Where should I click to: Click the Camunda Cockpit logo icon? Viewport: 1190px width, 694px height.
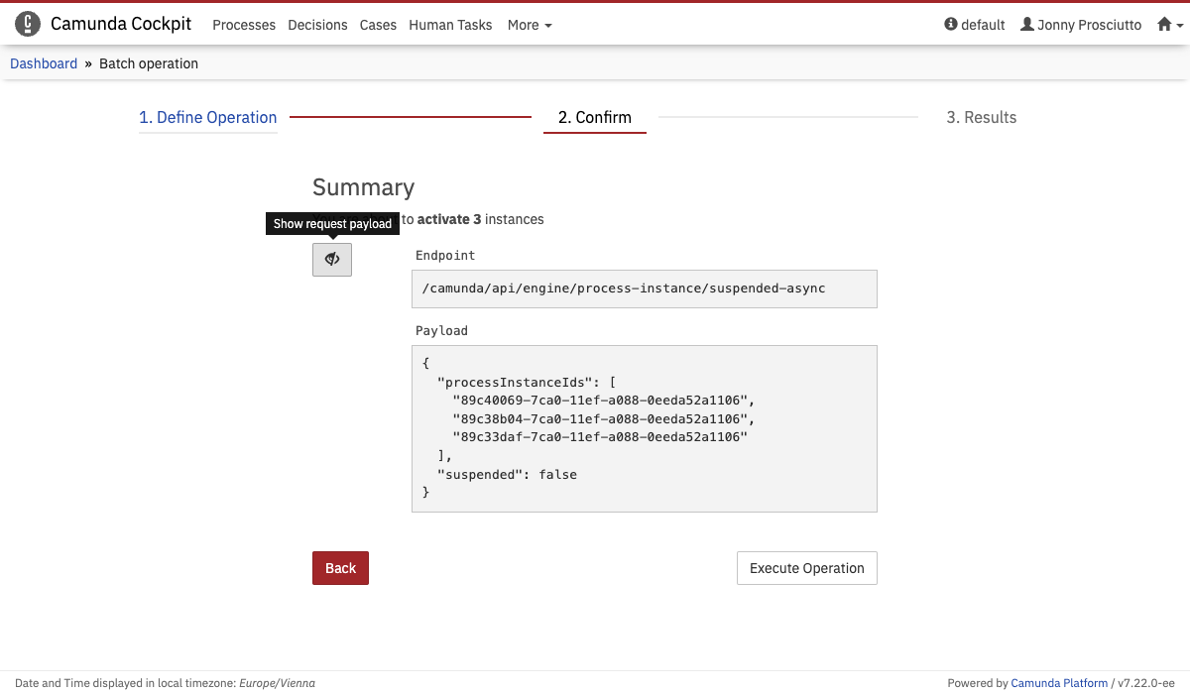point(27,23)
